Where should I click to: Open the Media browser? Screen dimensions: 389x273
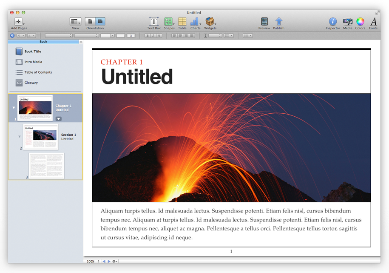pyautogui.click(x=347, y=21)
